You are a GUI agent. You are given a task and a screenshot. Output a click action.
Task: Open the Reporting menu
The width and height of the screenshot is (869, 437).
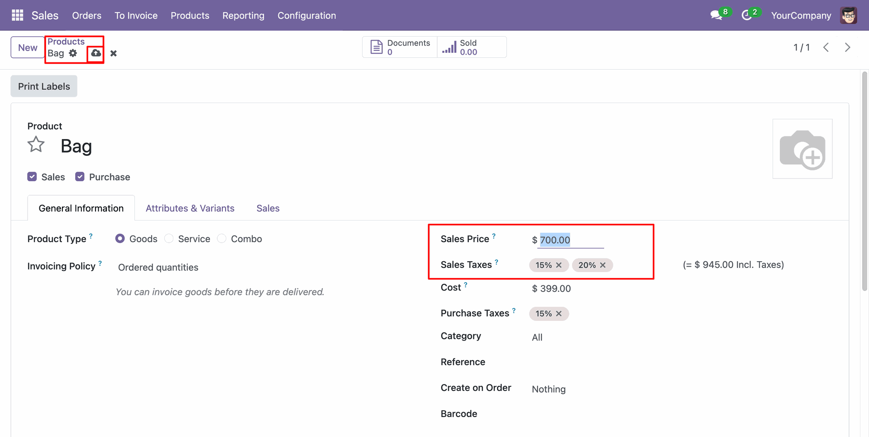tap(243, 15)
